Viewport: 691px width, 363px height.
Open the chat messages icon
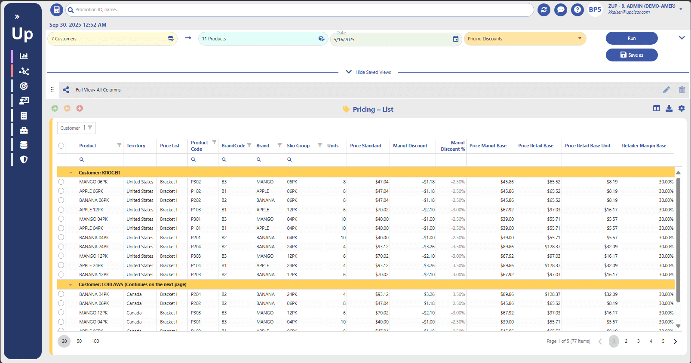561,9
